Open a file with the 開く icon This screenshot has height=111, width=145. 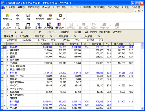point(18,17)
